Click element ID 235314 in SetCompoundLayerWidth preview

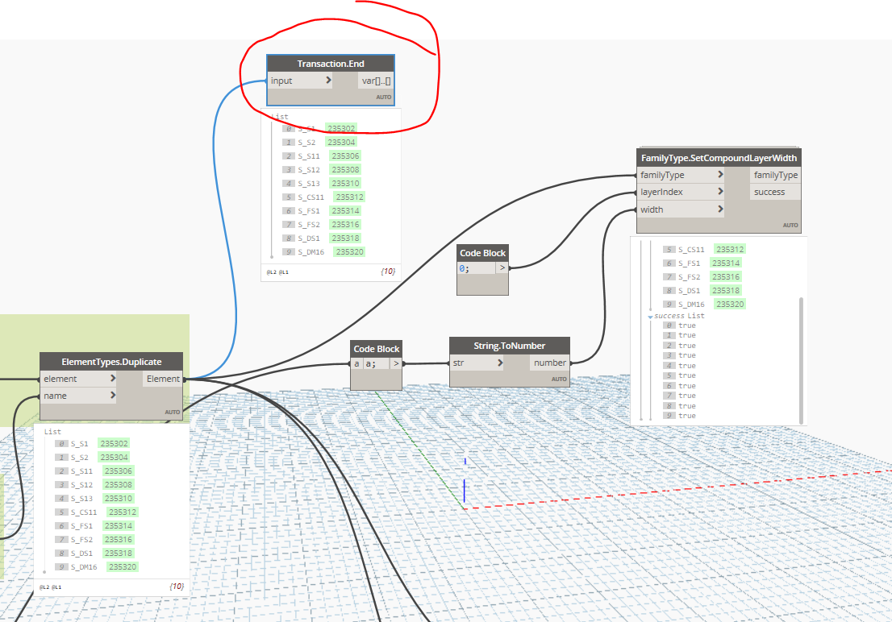pyautogui.click(x=726, y=263)
